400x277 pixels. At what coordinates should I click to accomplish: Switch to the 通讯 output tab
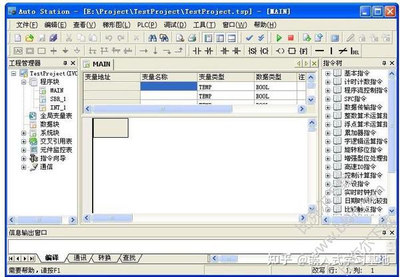pyautogui.click(x=80, y=258)
